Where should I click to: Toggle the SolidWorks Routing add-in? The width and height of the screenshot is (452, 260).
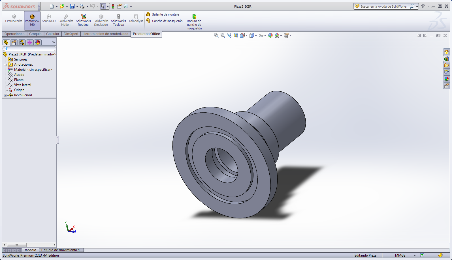(83, 21)
